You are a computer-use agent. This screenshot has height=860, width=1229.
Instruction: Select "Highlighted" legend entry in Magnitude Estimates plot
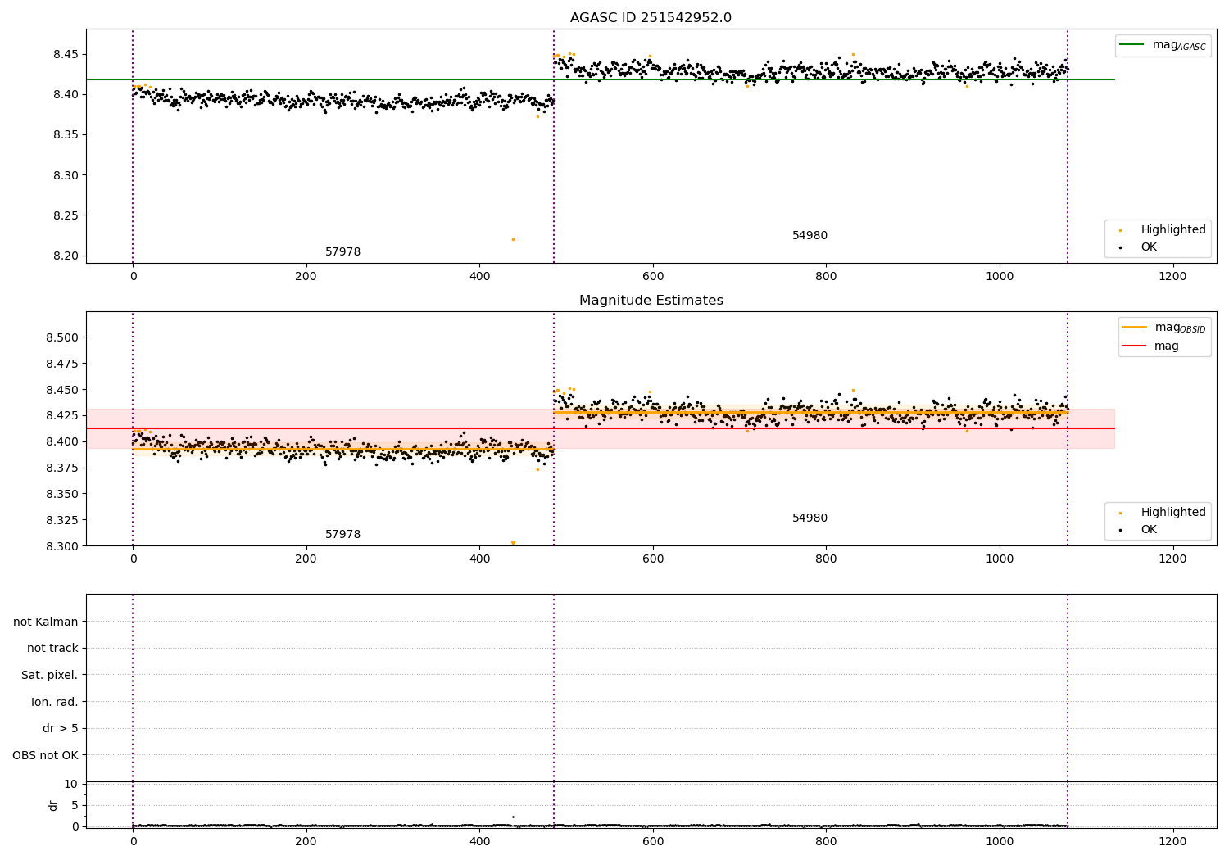pyautogui.click(x=1173, y=513)
